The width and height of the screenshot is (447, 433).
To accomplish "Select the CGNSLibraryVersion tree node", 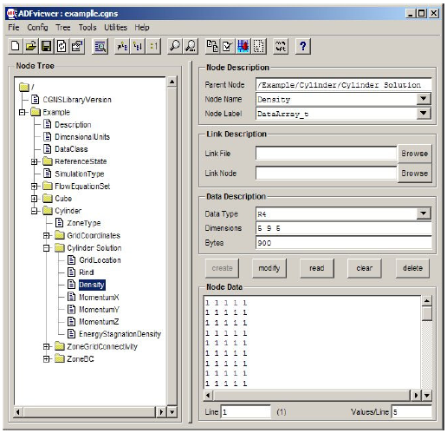I will pyautogui.click(x=77, y=100).
